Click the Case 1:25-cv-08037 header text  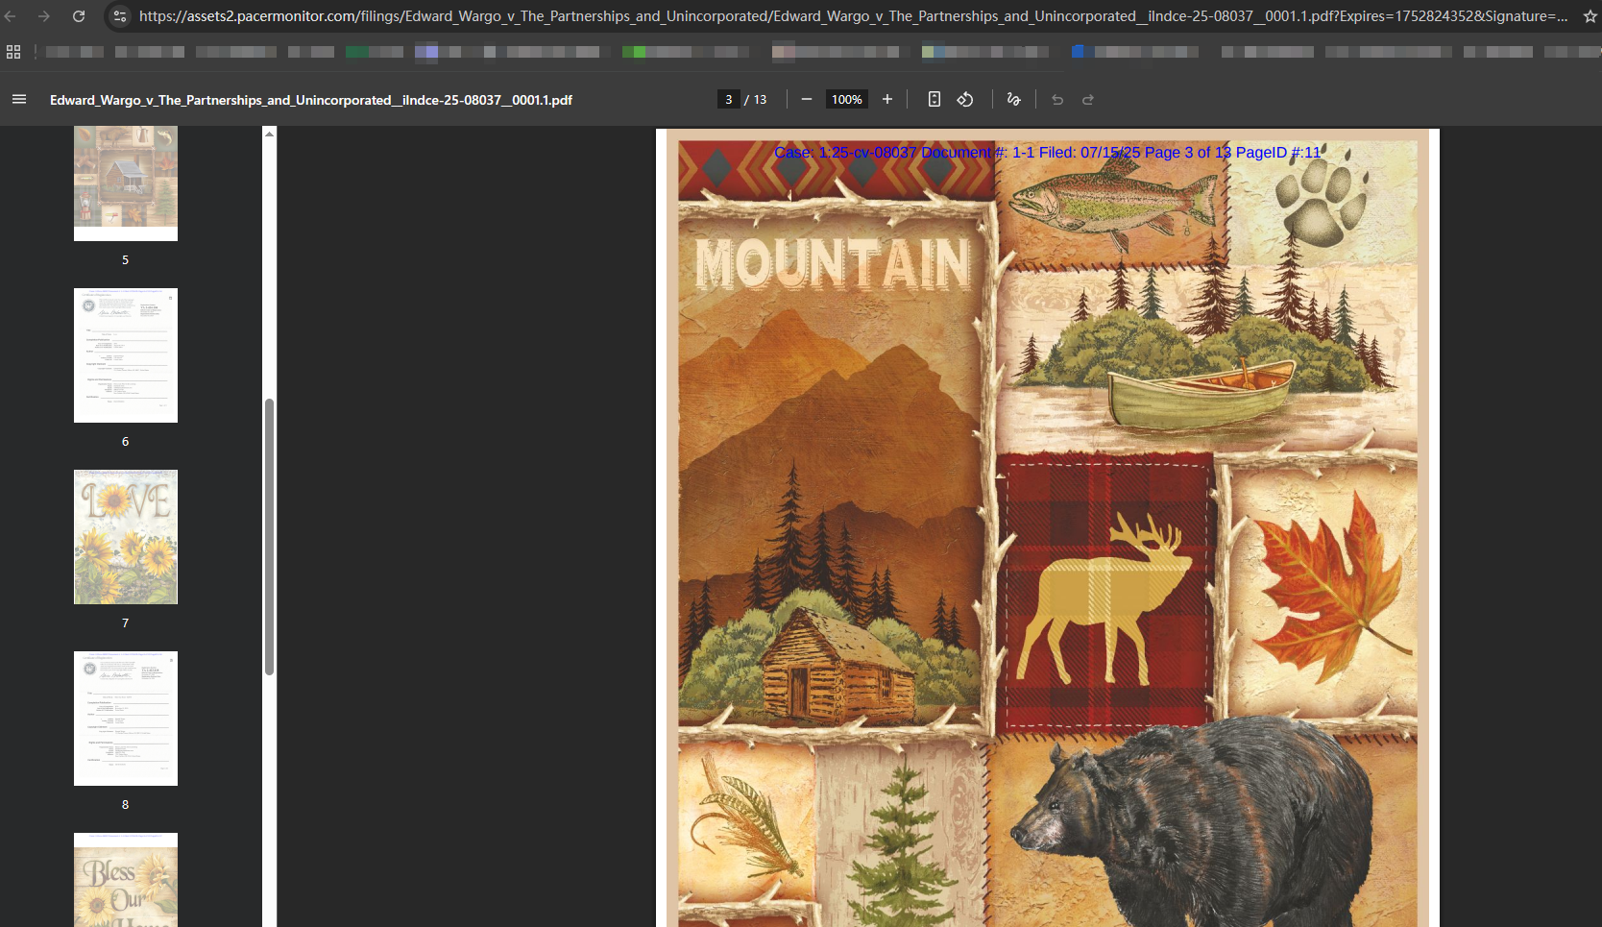point(1048,152)
